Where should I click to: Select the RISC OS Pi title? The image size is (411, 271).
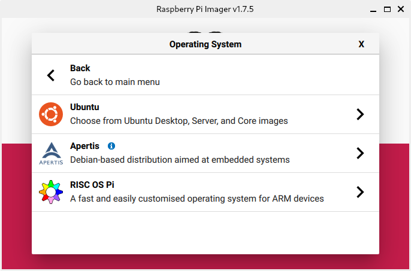point(92,185)
